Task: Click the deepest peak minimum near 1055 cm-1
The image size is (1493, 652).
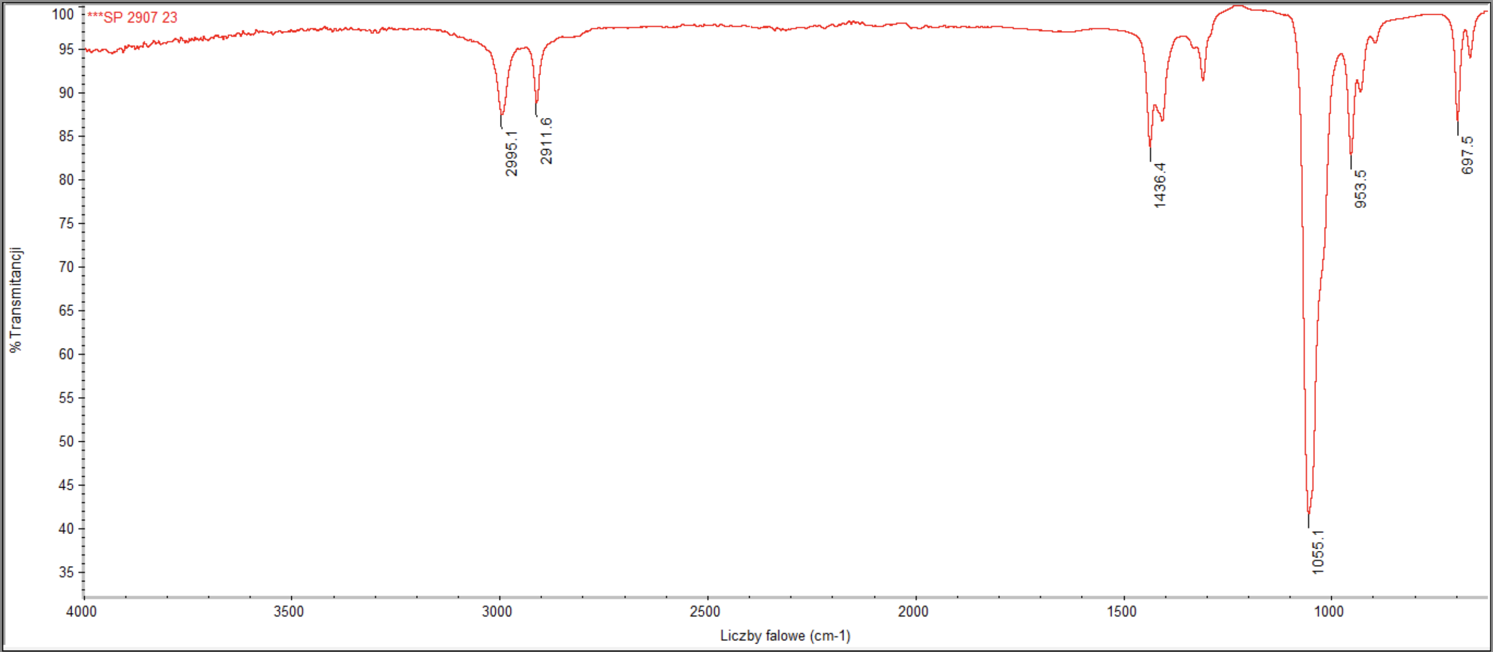Action: (1308, 512)
